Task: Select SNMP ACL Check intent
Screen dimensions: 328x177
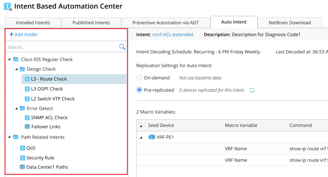Action: pos(49,118)
